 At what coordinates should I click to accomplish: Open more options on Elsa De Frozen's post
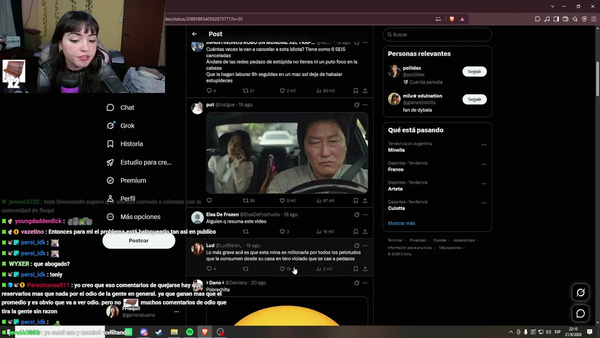click(x=365, y=215)
